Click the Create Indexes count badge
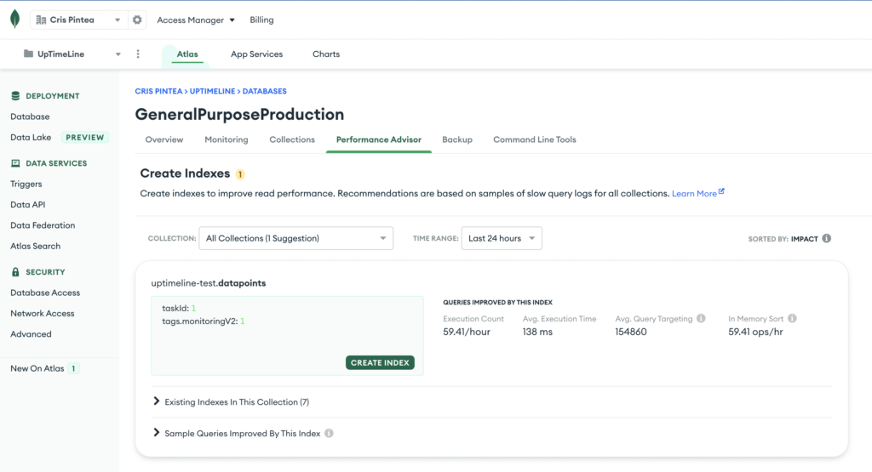 point(240,174)
